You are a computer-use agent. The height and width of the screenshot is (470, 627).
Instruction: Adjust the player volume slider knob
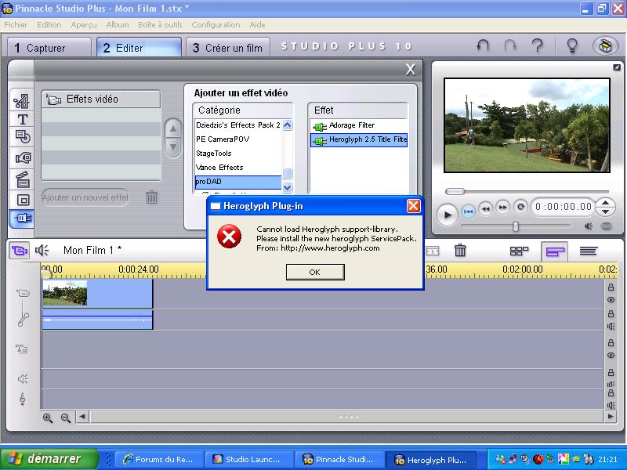tap(516, 226)
